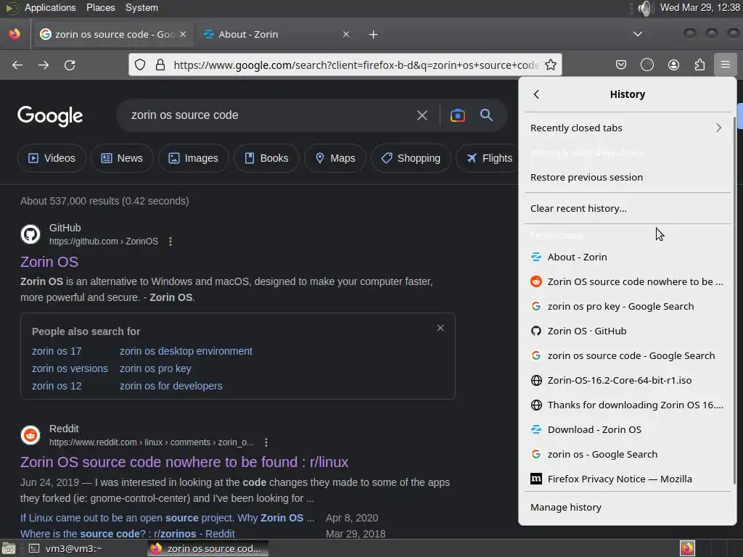Open tracking protection shield icon
743x557 pixels.
point(140,65)
